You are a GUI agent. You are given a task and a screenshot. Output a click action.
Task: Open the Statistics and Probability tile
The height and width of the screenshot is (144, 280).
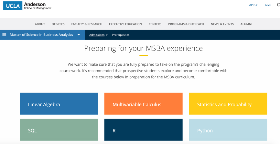pyautogui.click(x=228, y=104)
